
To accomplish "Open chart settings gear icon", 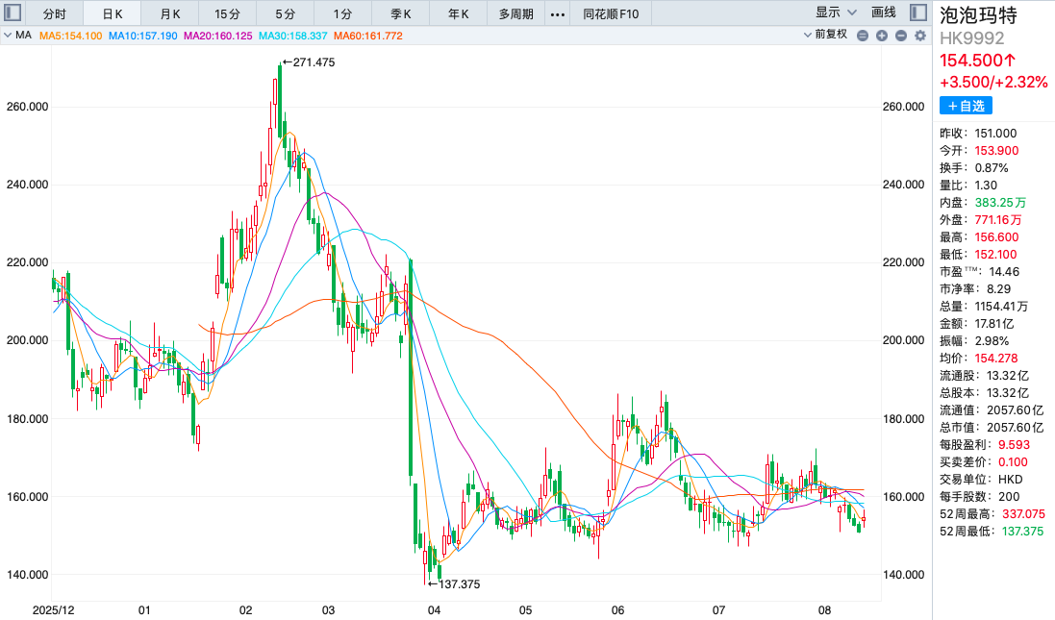I will (920, 36).
